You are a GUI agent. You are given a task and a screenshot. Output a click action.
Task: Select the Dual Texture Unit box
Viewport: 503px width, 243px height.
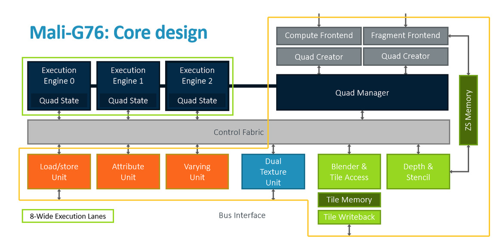click(273, 172)
